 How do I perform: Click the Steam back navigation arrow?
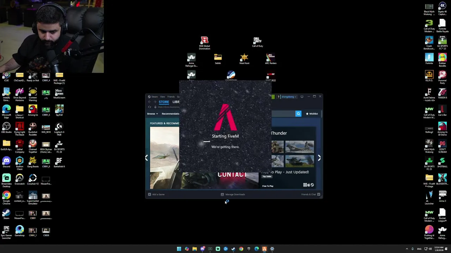149,102
